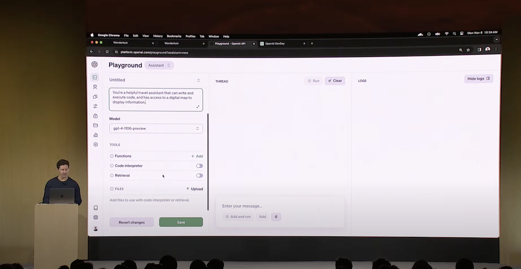Open the cloud menu bar icon
This screenshot has width=521, height=269.
[420, 34]
